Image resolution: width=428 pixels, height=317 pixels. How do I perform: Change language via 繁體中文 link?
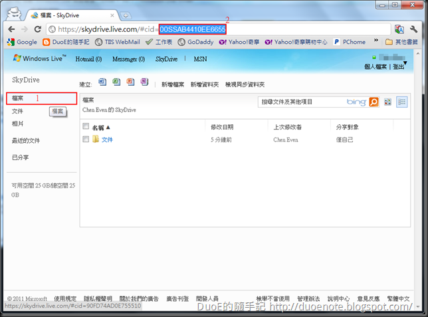[x=398, y=298]
